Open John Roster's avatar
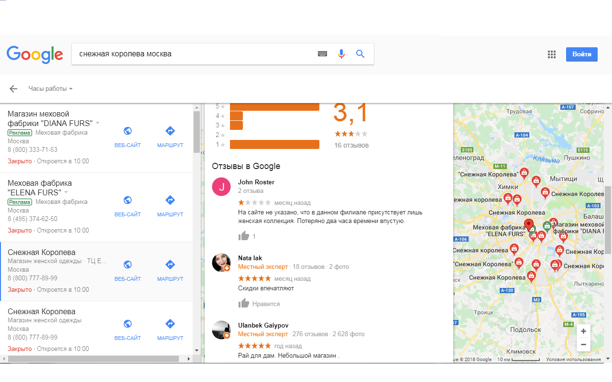 point(221,187)
